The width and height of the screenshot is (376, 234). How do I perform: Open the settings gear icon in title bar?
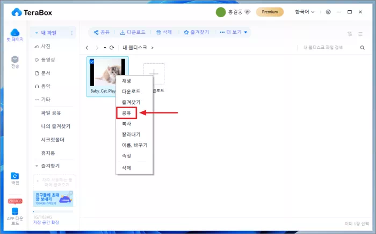click(x=328, y=12)
